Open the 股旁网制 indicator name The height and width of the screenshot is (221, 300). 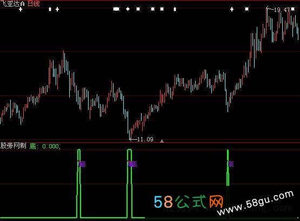[x=13, y=146]
